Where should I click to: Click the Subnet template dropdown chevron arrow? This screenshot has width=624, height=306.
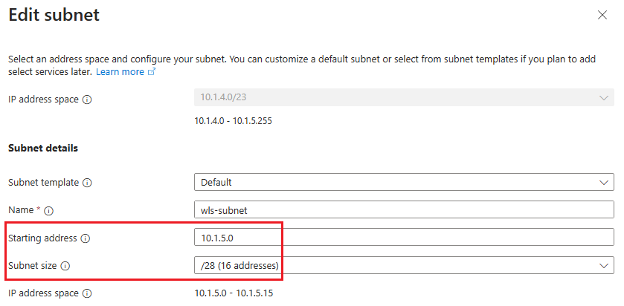602,182
